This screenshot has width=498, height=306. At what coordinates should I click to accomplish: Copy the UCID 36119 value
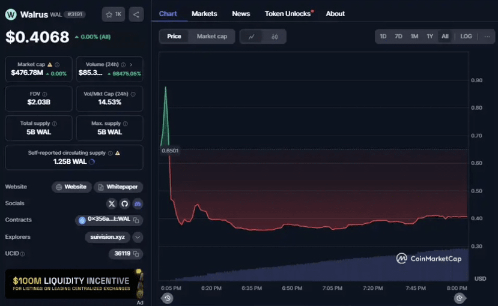[x=136, y=254]
